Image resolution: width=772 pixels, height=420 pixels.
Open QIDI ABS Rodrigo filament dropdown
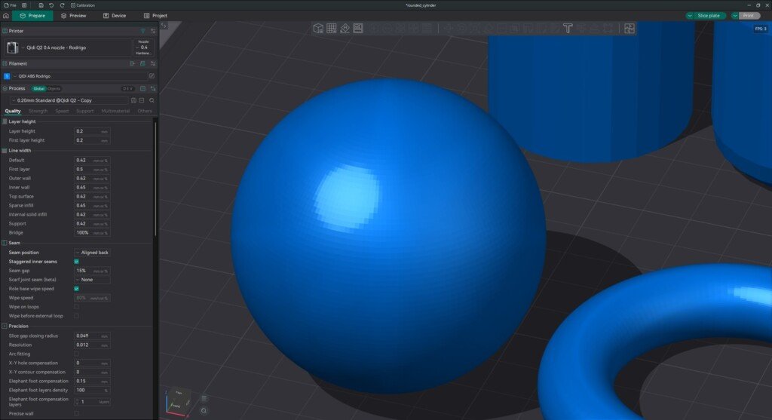coord(80,76)
